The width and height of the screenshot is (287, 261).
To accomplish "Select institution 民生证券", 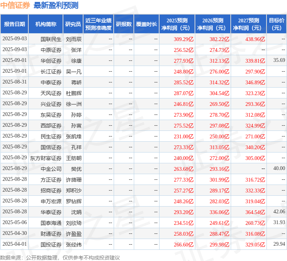I will [x=51, y=136].
